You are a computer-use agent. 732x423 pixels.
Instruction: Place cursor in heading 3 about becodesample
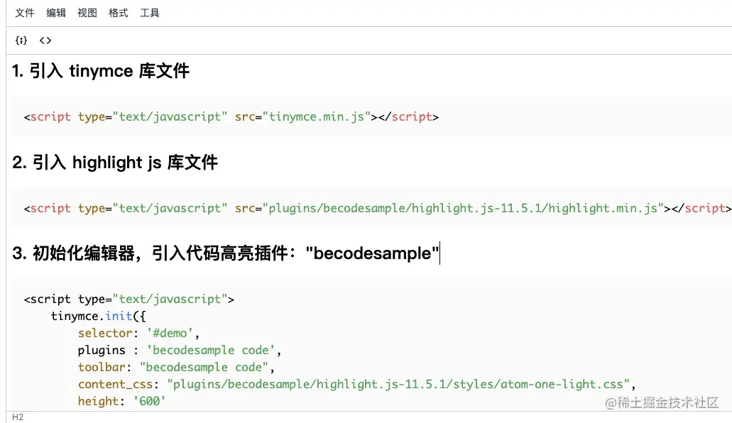(x=226, y=253)
